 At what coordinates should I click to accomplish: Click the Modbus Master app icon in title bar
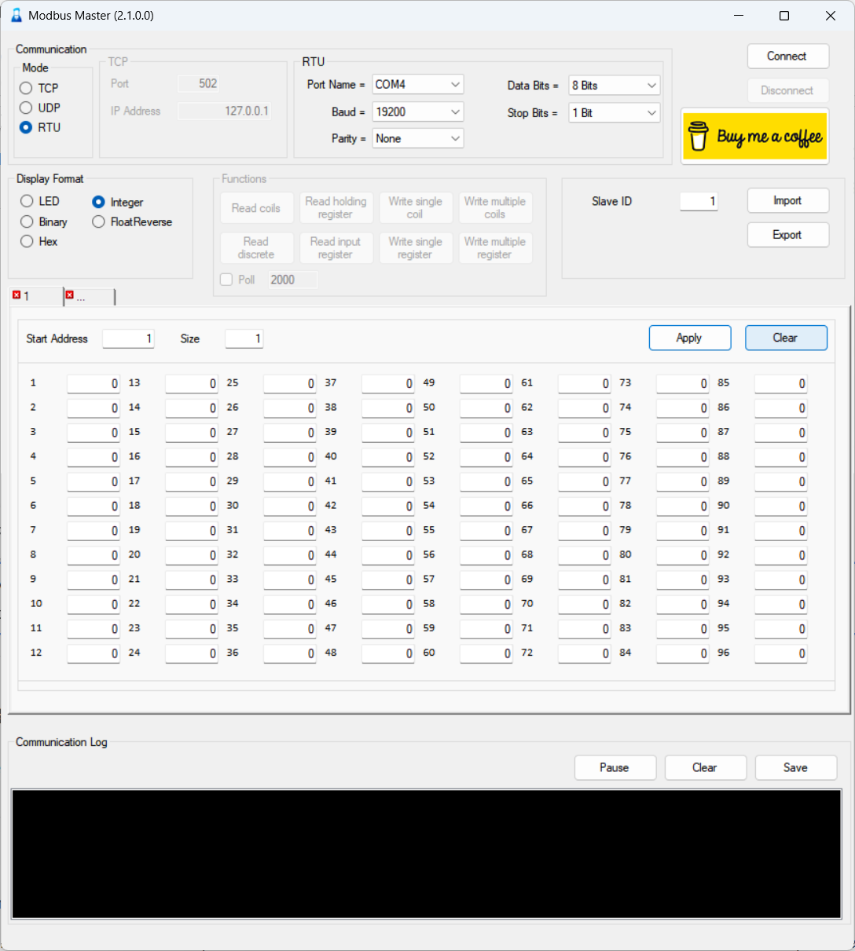point(16,16)
